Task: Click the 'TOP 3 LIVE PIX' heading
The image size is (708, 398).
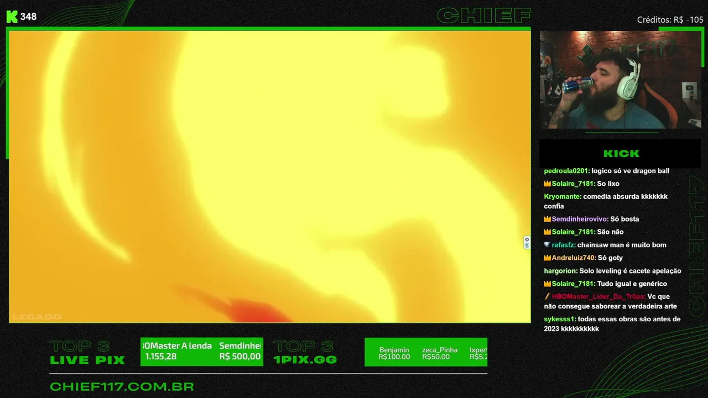Action: pos(87,353)
